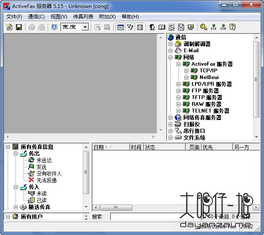Screen dimensions: 264x235
Task: Collapse the ActiveFax 服务器 tree node
Action: [178, 64]
